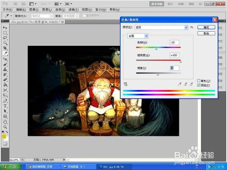Select the Quick Selection tool

pos(5,43)
